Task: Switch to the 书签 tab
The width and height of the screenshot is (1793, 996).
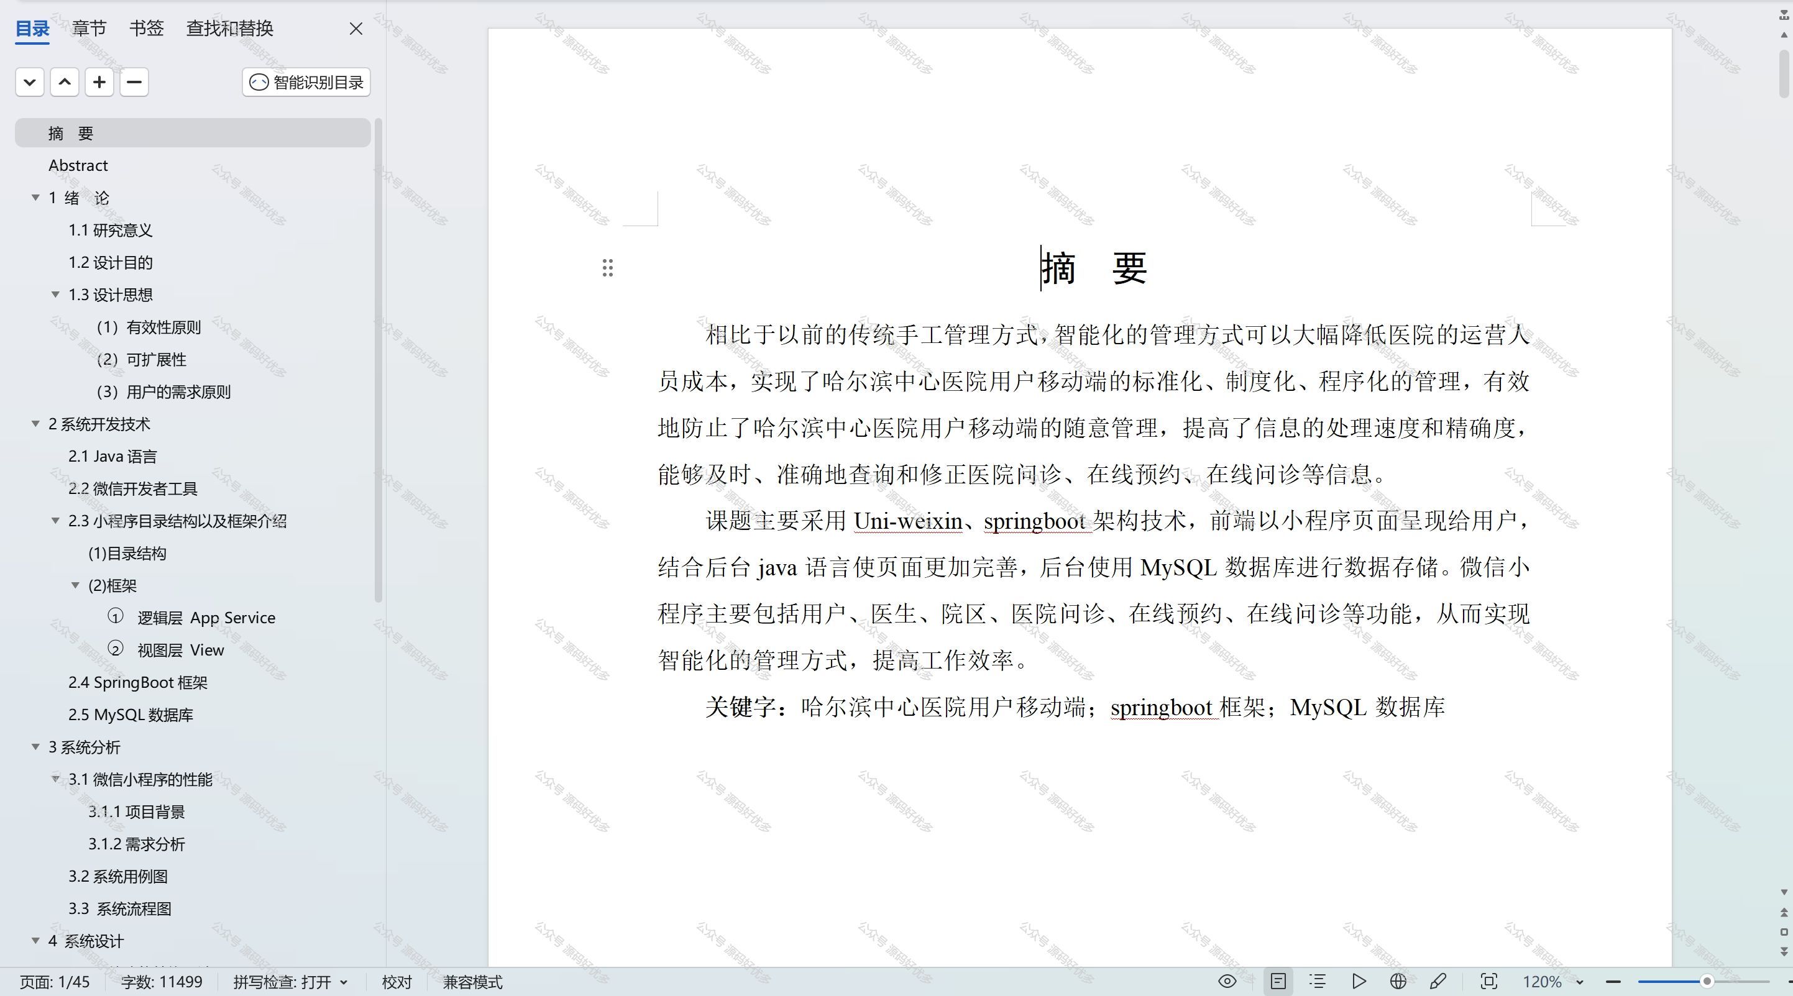Action: coord(146,29)
